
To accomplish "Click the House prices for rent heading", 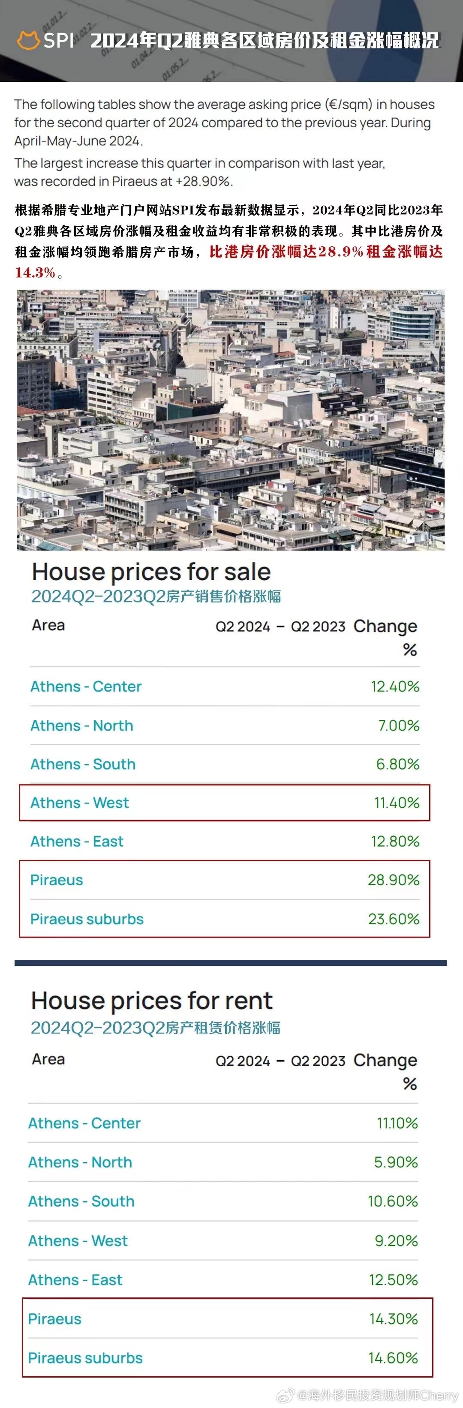I will pyautogui.click(x=151, y=1001).
